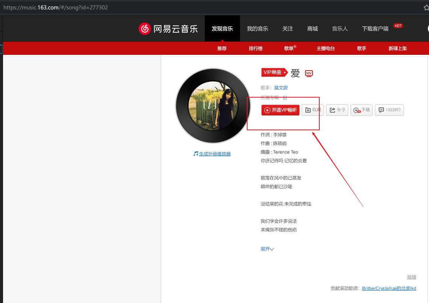Screen dimensions: 429x303
Task: Select the 新碟上架 submenu item
Action: tap(397, 48)
